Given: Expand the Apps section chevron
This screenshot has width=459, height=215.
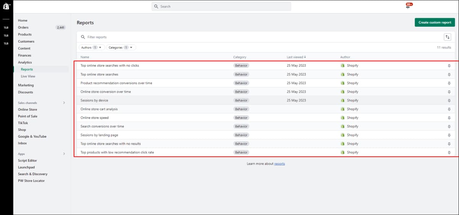Looking at the screenshot, I should tap(64, 154).
